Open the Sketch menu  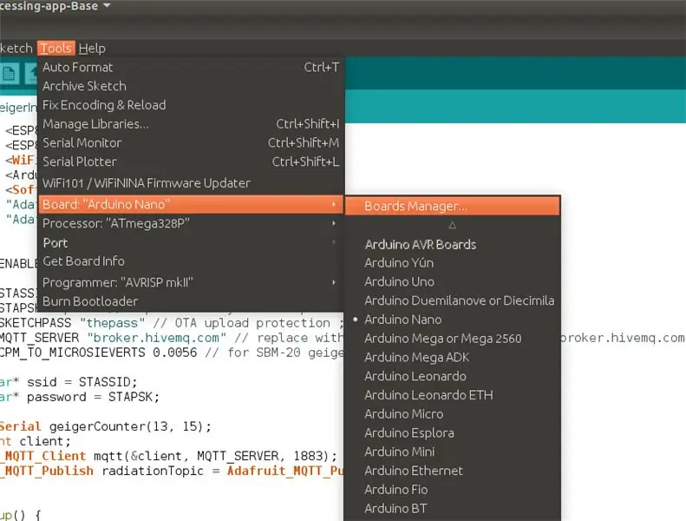coord(16,49)
